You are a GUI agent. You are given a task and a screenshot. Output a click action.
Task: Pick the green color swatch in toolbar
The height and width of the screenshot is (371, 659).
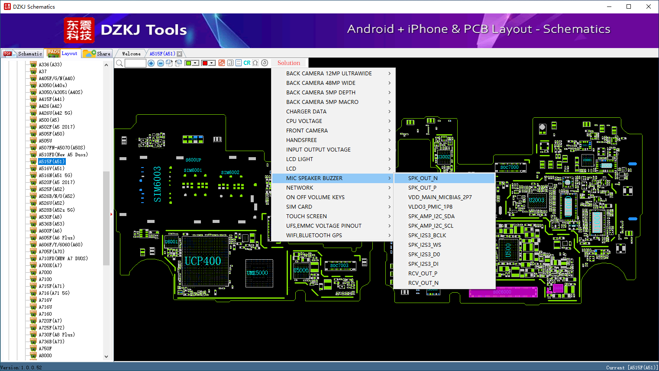click(188, 63)
